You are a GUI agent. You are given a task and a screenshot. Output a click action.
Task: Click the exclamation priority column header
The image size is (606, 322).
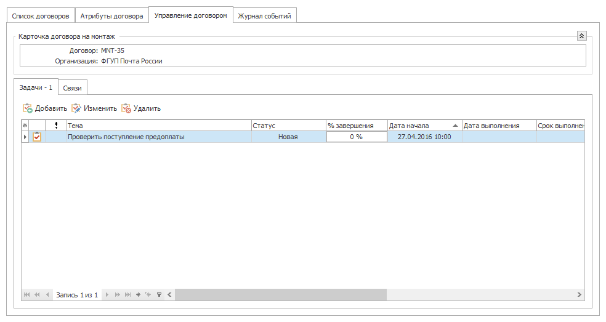tap(56, 125)
